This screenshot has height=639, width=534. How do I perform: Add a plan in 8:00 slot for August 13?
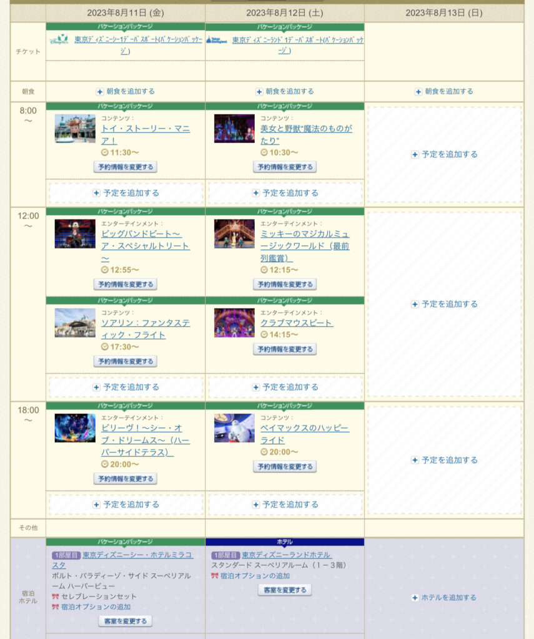pos(444,155)
